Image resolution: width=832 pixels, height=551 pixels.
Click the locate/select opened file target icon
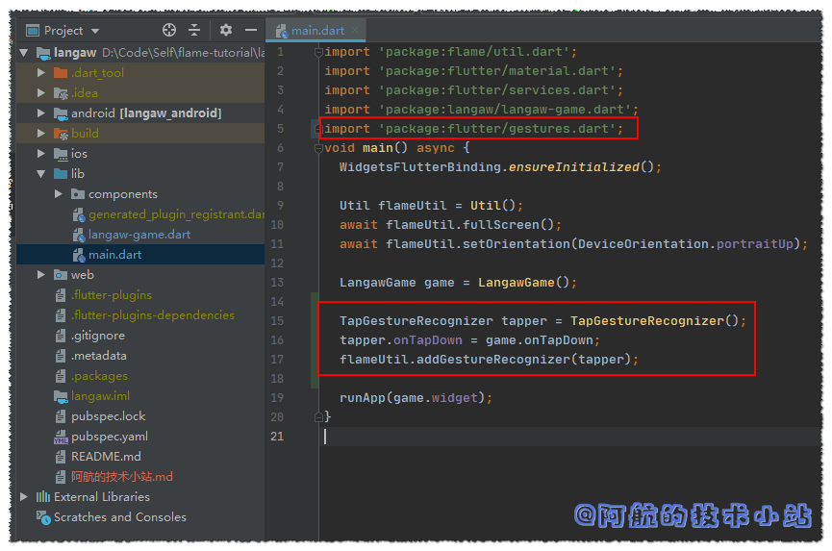(169, 31)
